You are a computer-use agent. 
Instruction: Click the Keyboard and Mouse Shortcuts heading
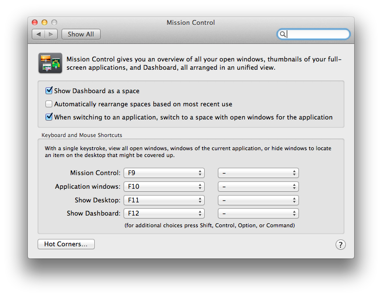coord(82,135)
